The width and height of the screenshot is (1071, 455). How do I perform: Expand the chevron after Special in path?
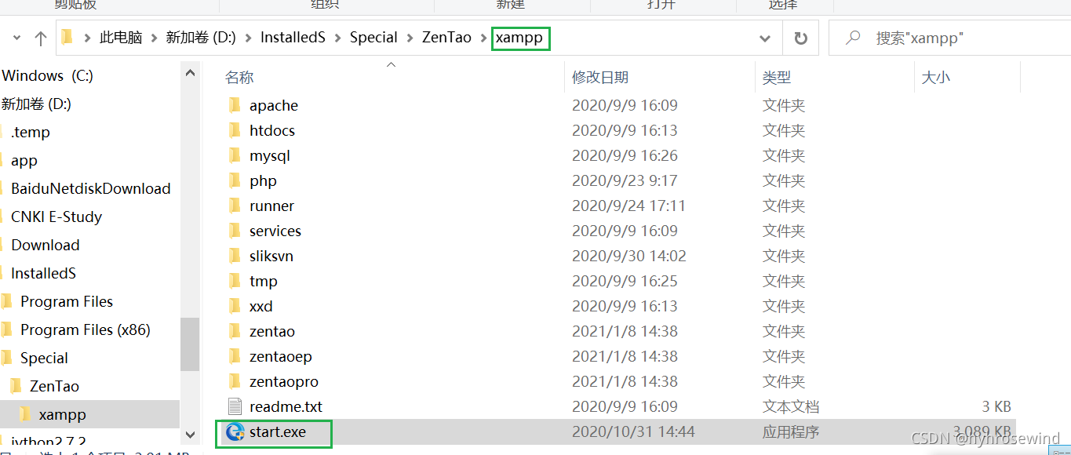410,38
